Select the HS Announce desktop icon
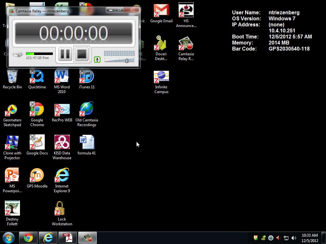This screenshot has height=244, width=326. coord(186,16)
